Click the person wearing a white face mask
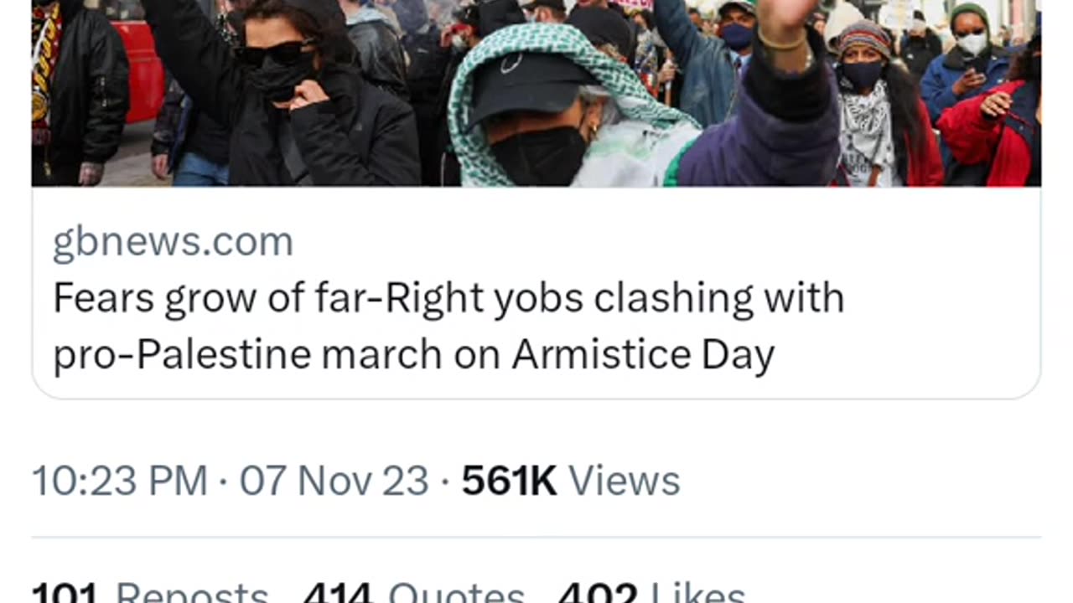 click(970, 42)
